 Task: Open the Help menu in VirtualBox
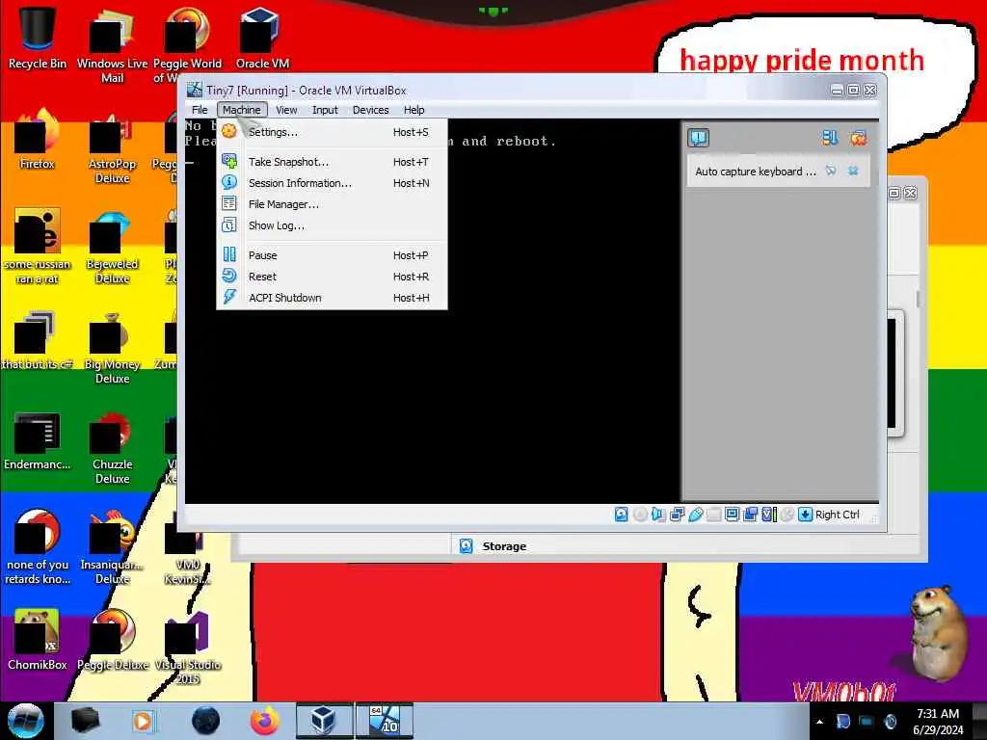pos(413,110)
